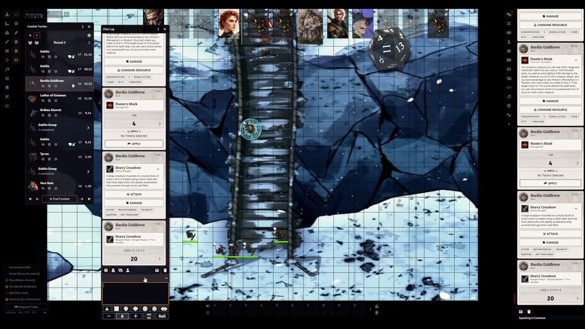Viewport: 585px width, 329px height.
Task: Skip to next round in Combat Tracker
Action: pos(89,199)
